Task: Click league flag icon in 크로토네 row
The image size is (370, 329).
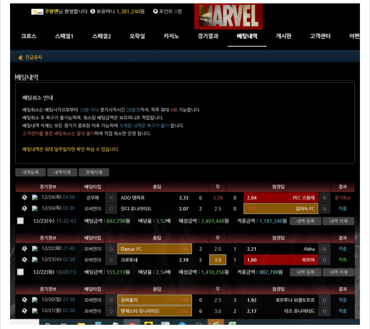Action: click(35, 260)
